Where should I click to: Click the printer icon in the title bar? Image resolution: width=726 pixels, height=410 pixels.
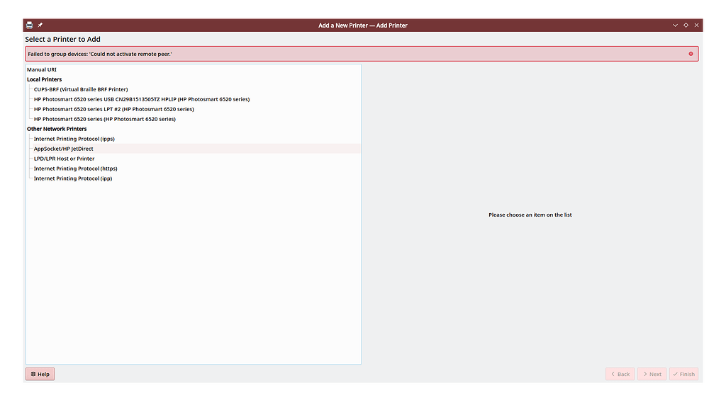[x=28, y=25]
